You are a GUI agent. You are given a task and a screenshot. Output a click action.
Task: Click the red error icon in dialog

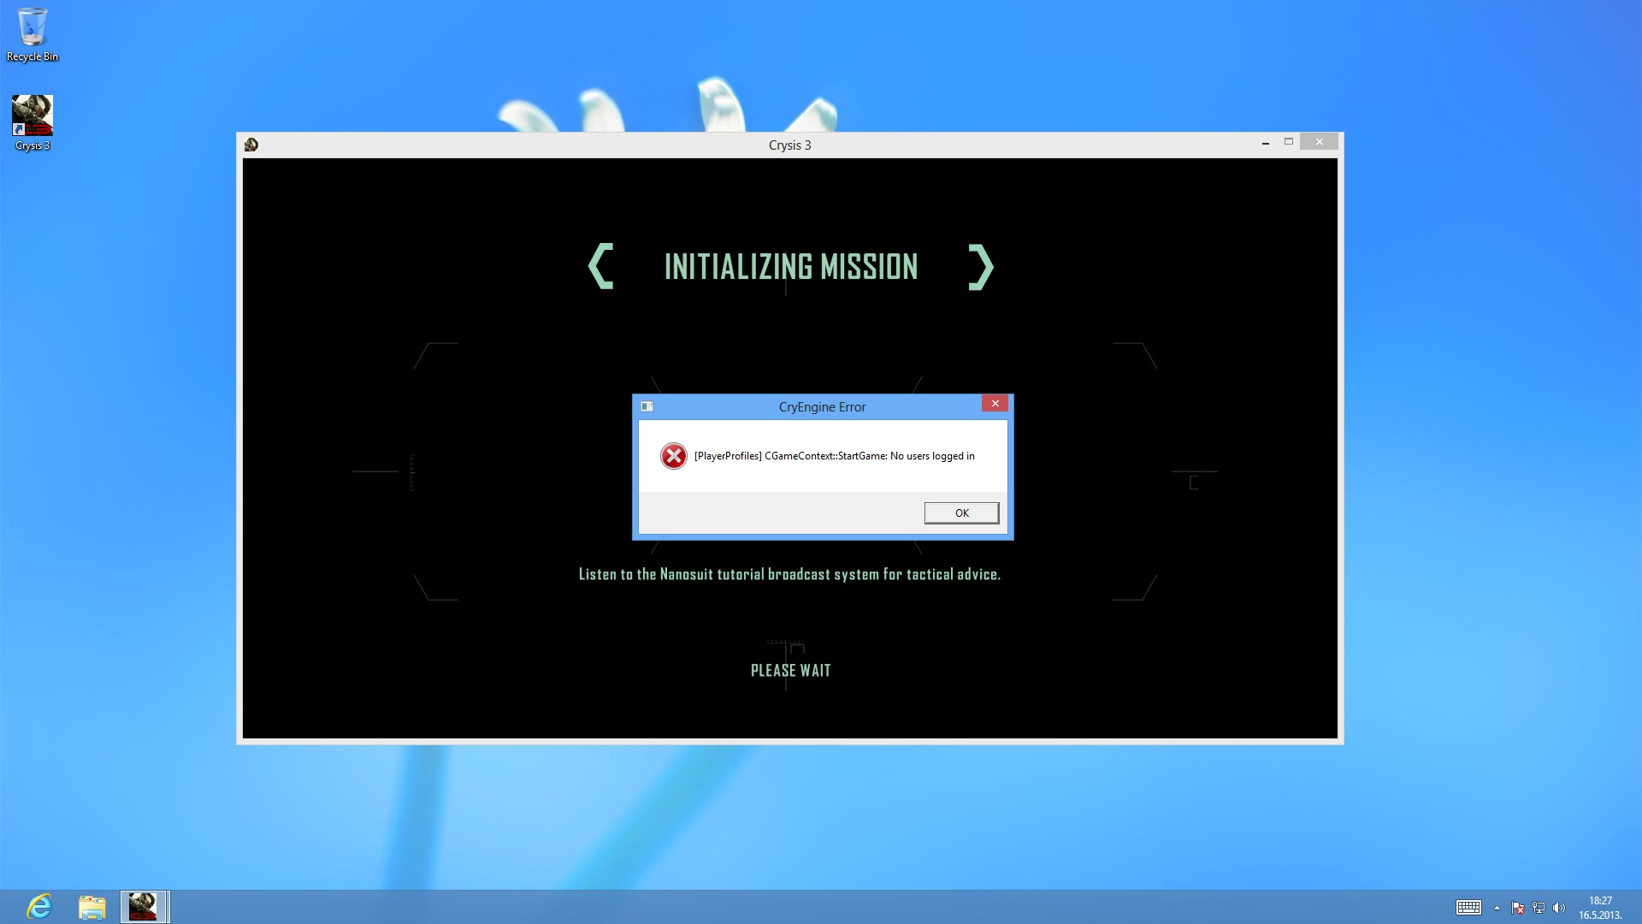673,456
